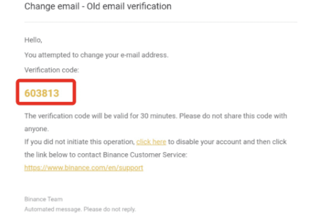The height and width of the screenshot is (216, 336).
Task: Click the "click here" disable account link
Action: [151, 142]
